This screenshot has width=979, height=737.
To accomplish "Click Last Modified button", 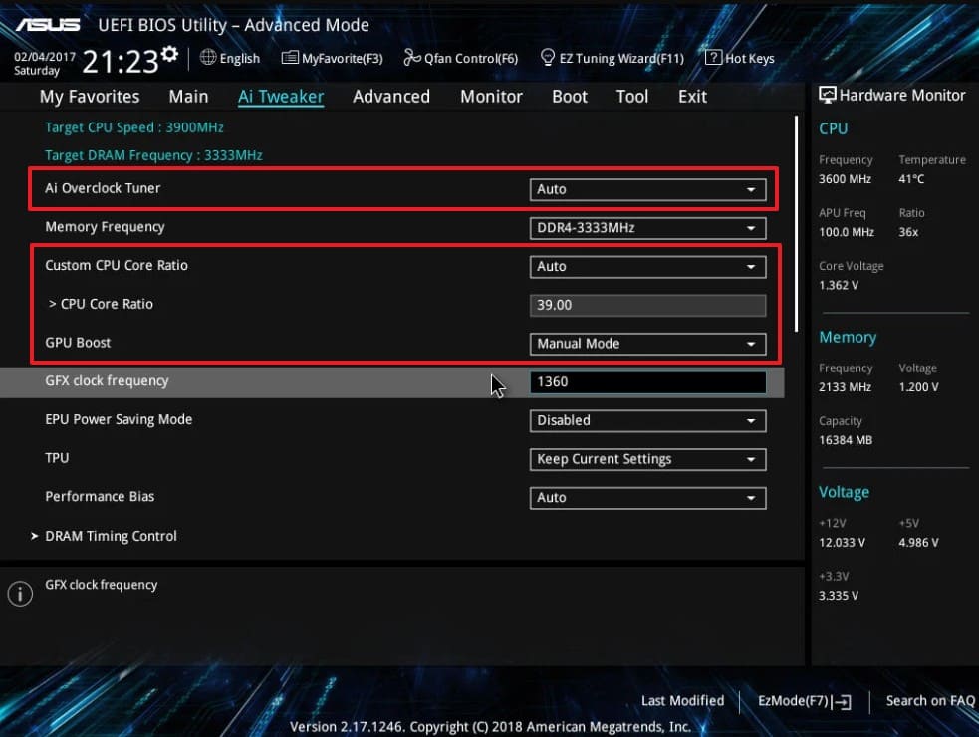I will tap(682, 701).
